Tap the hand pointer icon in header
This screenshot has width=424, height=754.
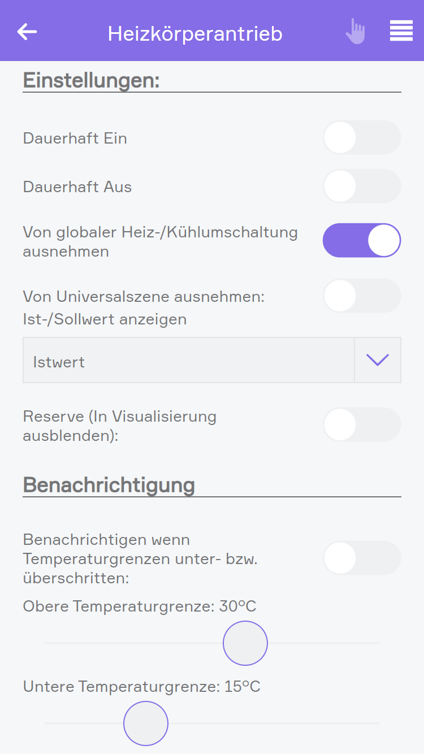click(356, 32)
